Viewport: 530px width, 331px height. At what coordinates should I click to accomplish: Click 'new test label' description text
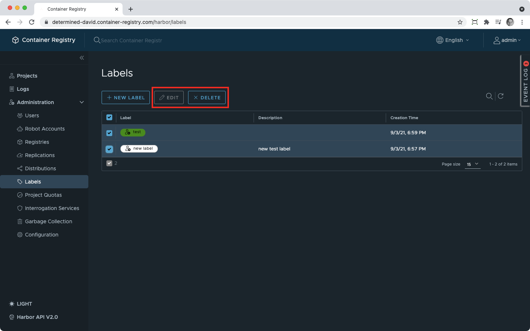click(x=274, y=149)
